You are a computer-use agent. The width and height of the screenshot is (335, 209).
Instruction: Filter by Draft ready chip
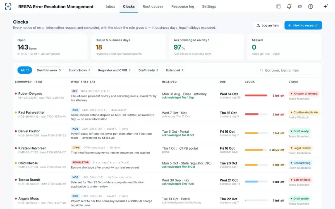(x=148, y=70)
